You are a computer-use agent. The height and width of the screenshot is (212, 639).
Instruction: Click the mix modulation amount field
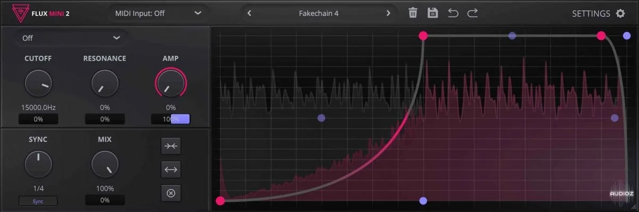(104, 200)
